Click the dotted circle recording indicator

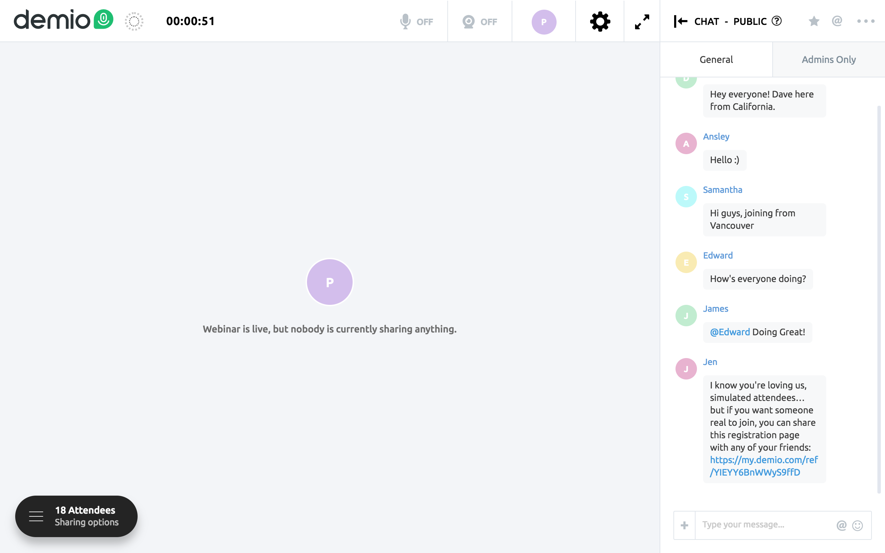(134, 21)
